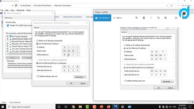194x109 pixels.
Task: Launch Firefox from the taskbar
Action: [109, 107]
